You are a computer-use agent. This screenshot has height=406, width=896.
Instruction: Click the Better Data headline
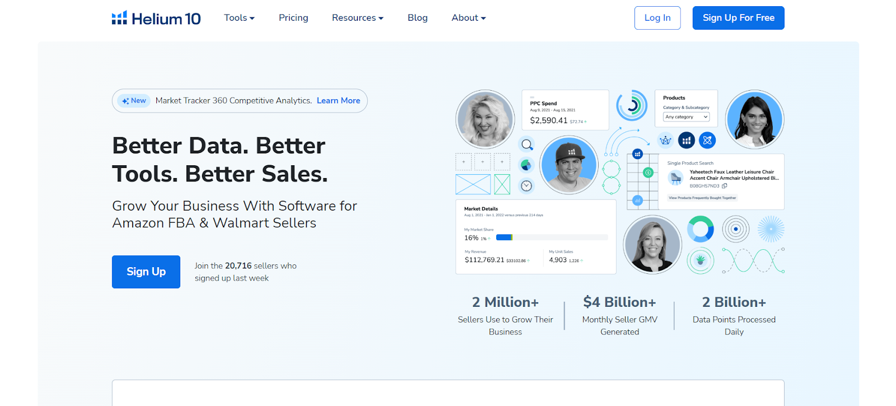tap(220, 160)
